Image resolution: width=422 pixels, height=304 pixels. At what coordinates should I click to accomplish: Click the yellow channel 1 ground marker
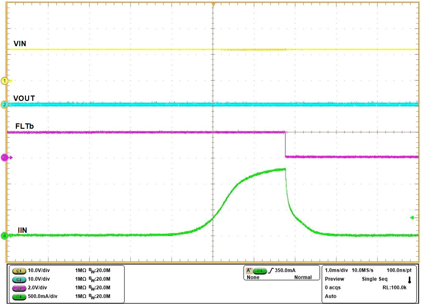5,81
